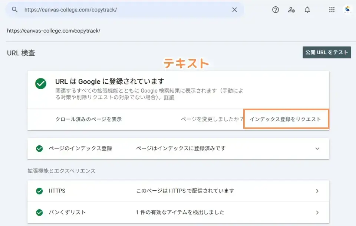
Task: Open the Google apps grid
Action: [x=332, y=10]
